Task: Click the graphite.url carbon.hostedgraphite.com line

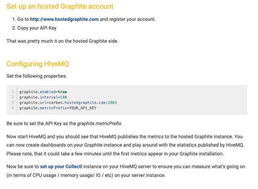Action: (68, 103)
